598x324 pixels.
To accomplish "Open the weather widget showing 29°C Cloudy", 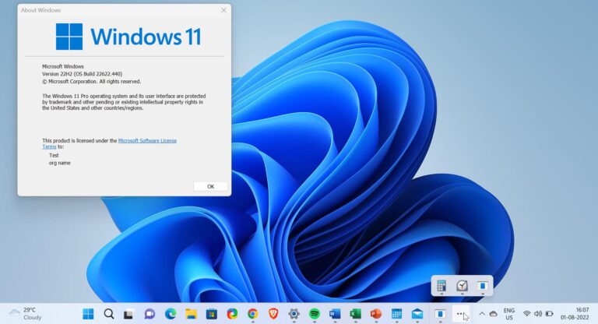I will (x=26, y=314).
